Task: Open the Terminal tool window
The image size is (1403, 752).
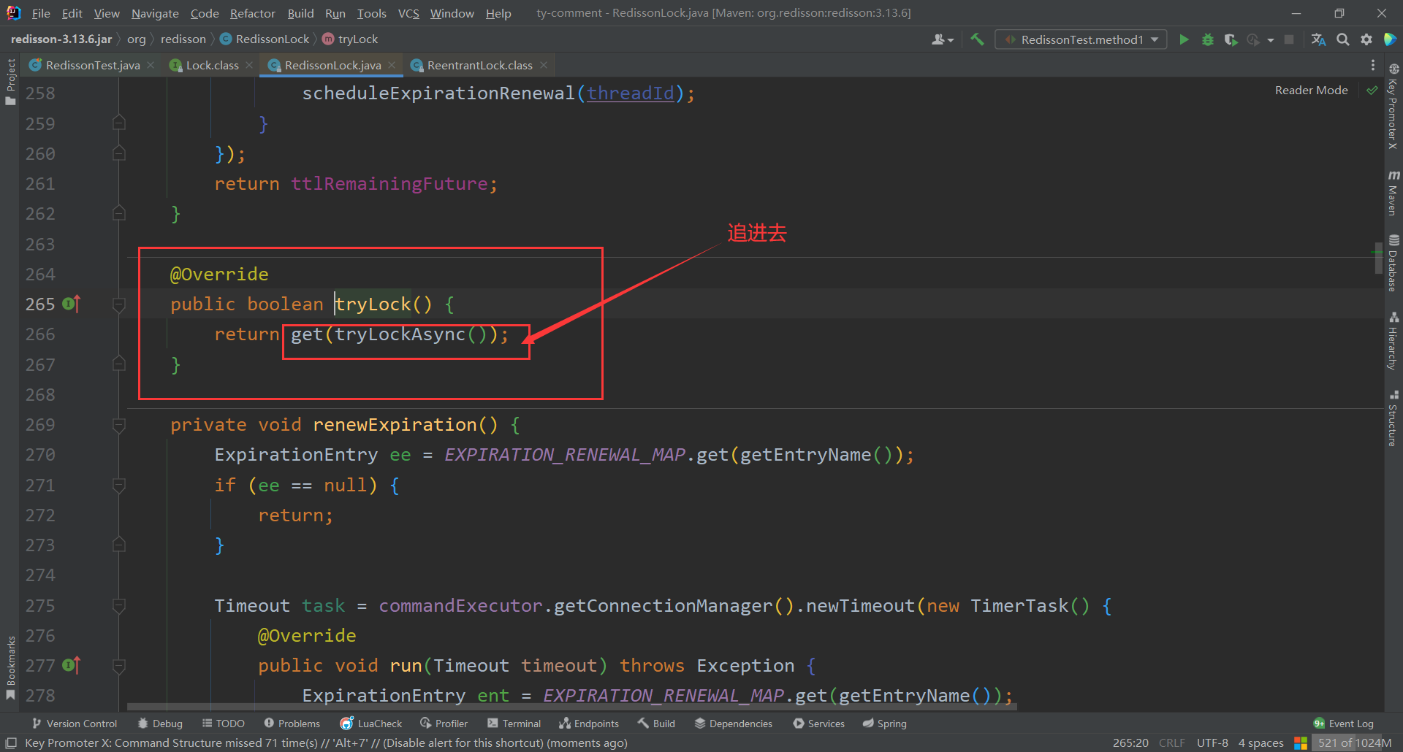Action: pos(514,724)
